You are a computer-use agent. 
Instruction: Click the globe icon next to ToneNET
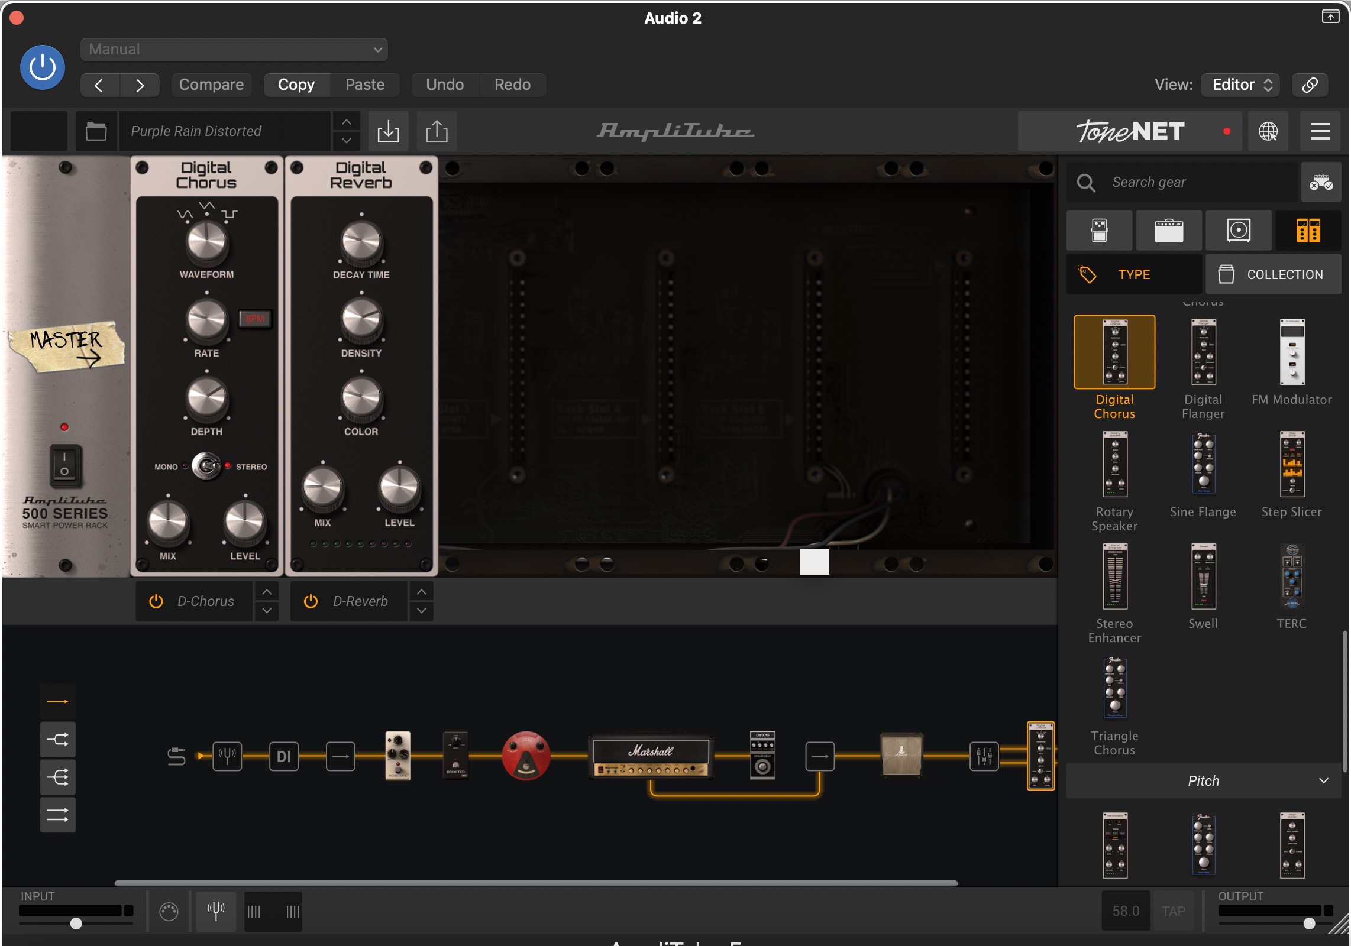(1268, 131)
